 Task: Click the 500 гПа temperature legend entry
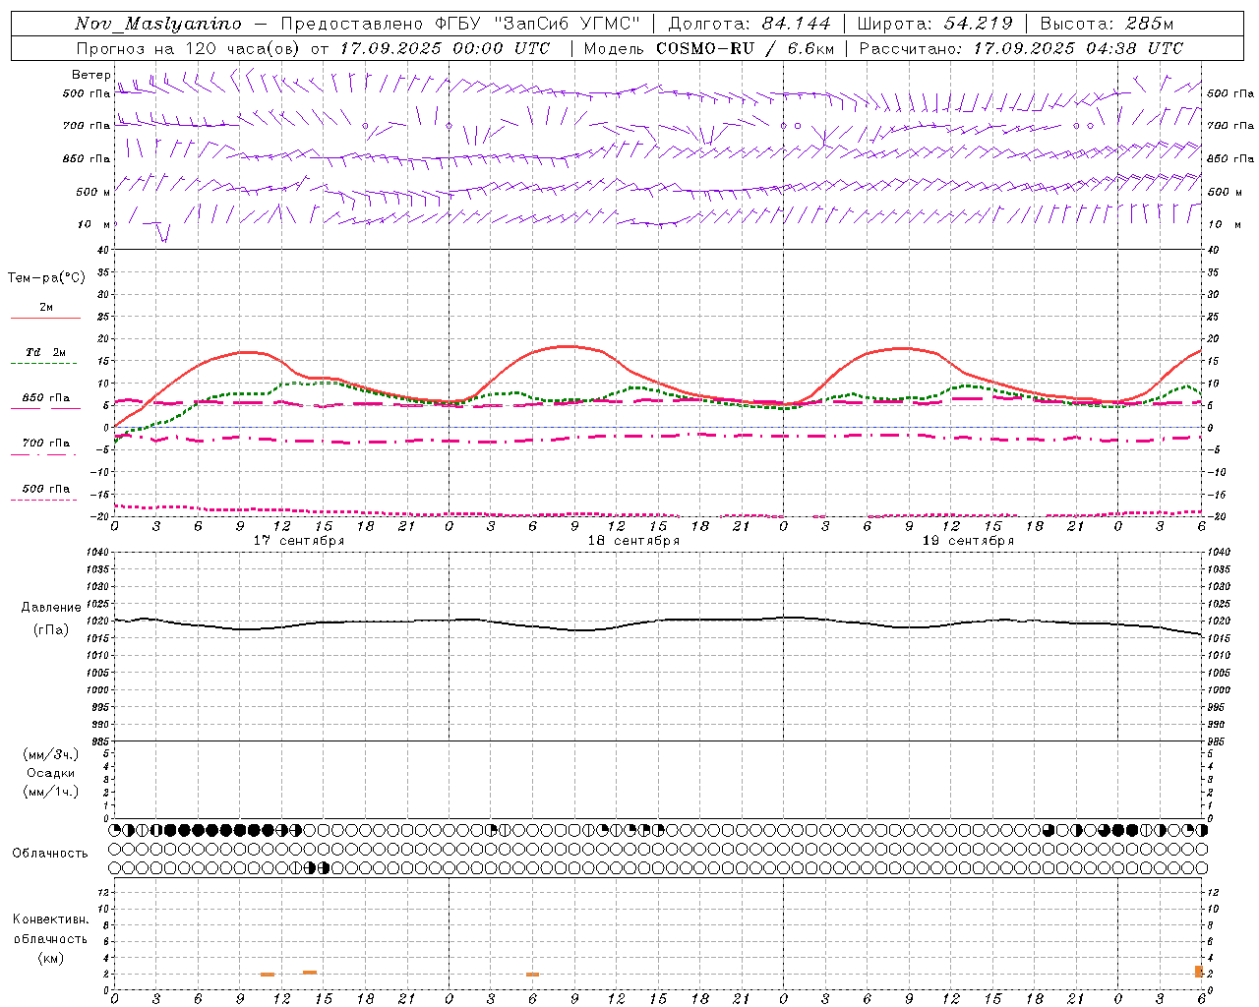pyautogui.click(x=45, y=489)
